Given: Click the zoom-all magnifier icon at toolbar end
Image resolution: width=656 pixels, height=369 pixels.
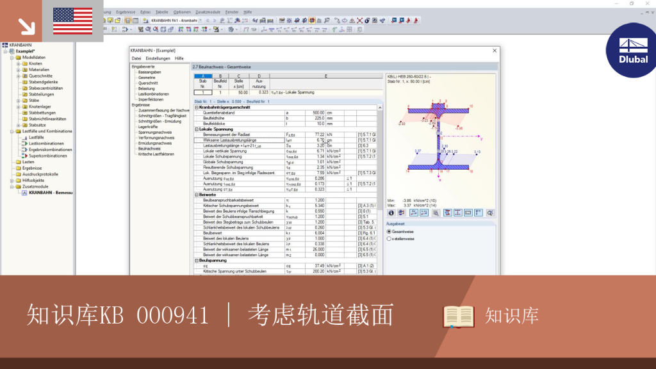Looking at the screenshot, I should (490, 213).
